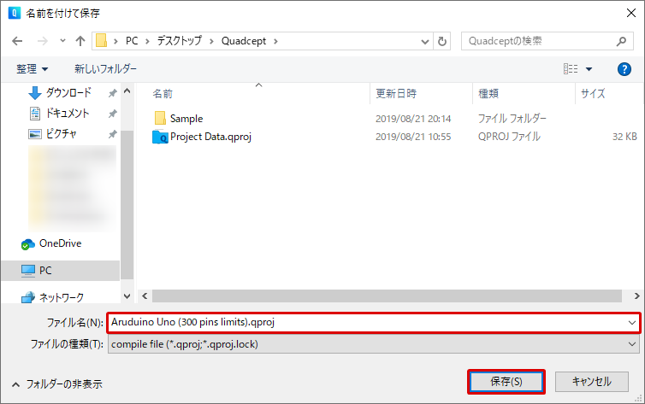Sort files by 更新日時 column header
Screen dimensions: 645x404
(x=394, y=94)
